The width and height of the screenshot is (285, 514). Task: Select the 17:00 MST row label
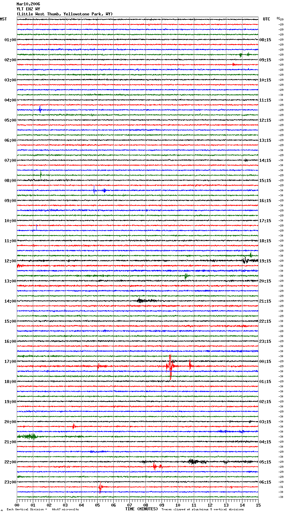click(x=10, y=362)
